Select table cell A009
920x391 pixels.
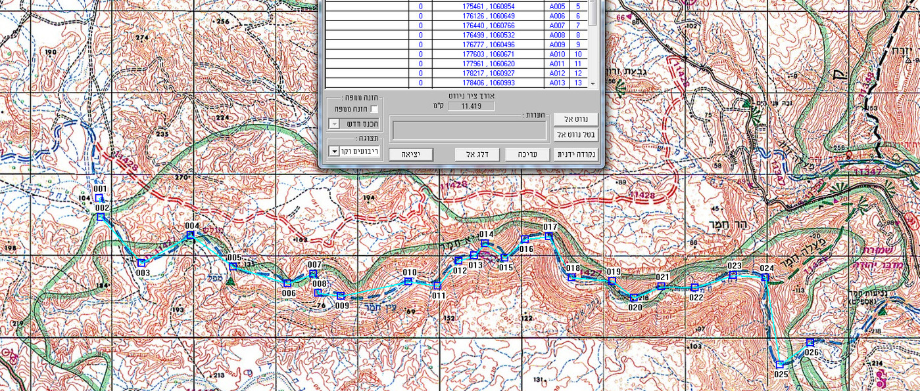click(x=557, y=45)
